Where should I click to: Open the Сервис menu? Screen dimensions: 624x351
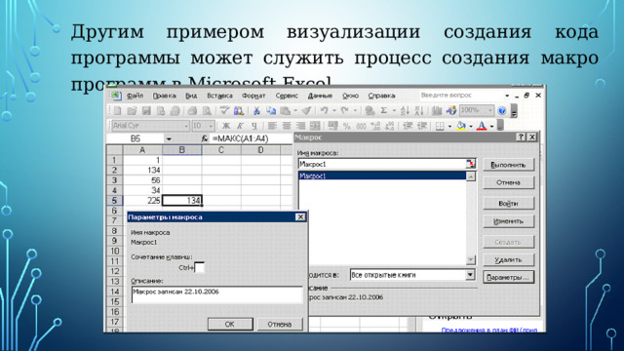[287, 96]
